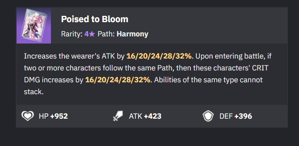Click the DEF shield icon
299x146 pixels.
pyautogui.click(x=208, y=116)
